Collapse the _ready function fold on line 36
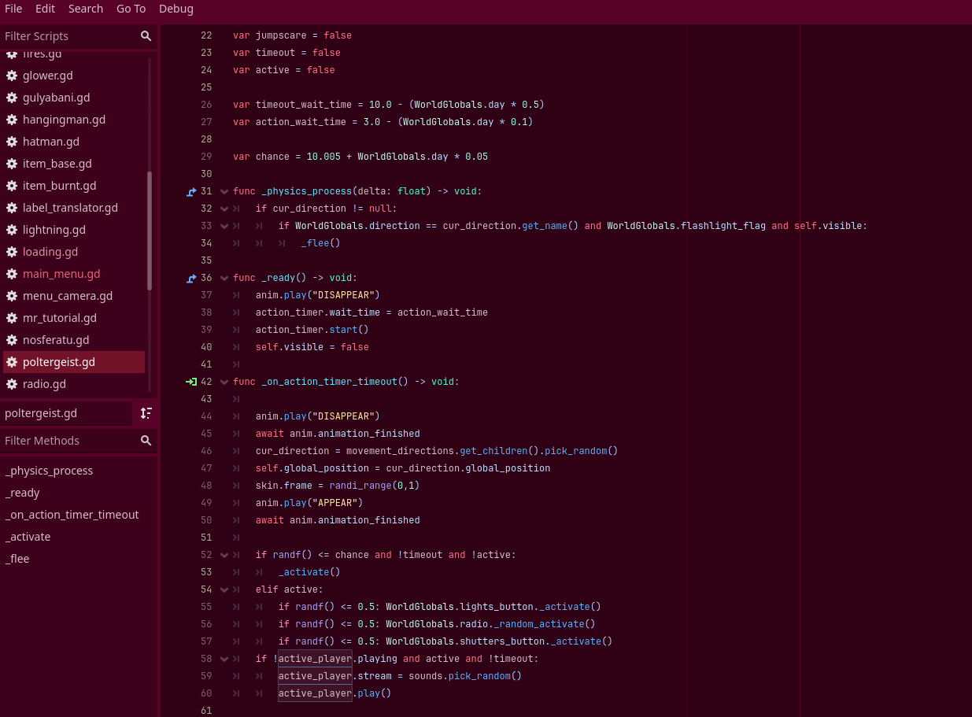 tap(224, 278)
